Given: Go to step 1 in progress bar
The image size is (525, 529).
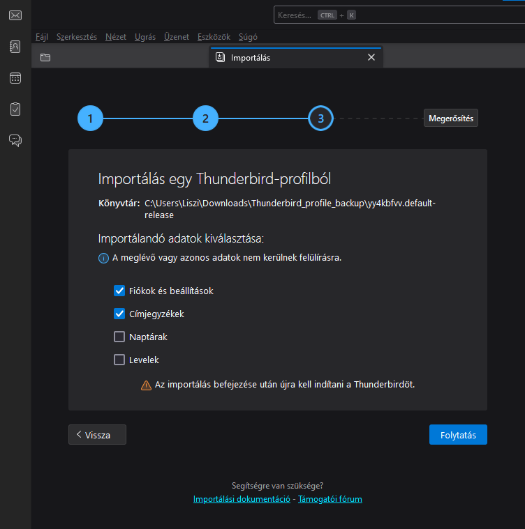Looking at the screenshot, I should coord(90,118).
